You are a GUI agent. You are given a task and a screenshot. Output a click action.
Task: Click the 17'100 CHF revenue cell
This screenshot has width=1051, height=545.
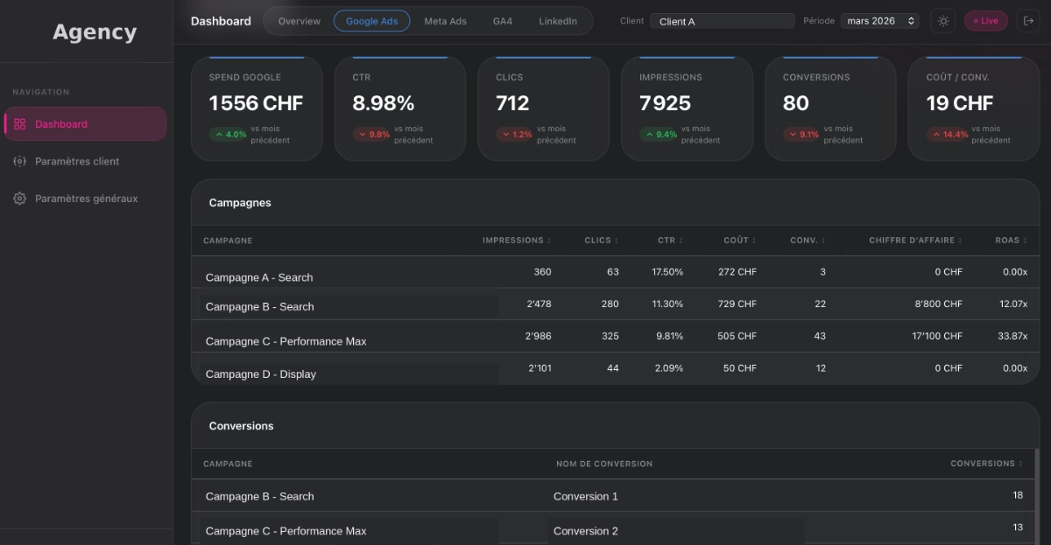[937, 336]
